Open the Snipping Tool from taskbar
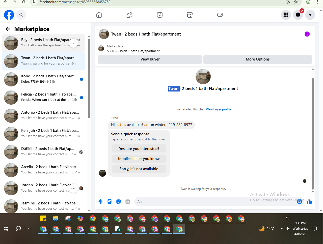Image resolution: width=323 pixels, height=244 pixels. tap(68, 218)
